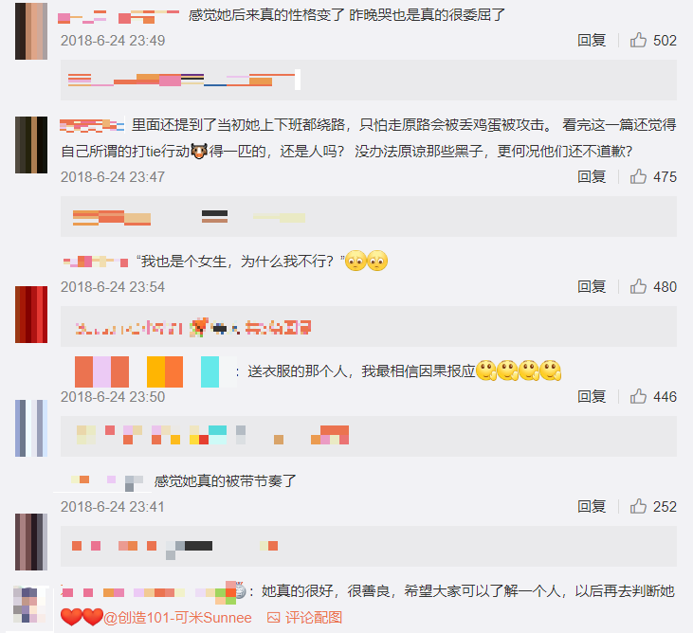Open the 评论配图 image icon
693x633 pixels.
pyautogui.click(x=274, y=618)
